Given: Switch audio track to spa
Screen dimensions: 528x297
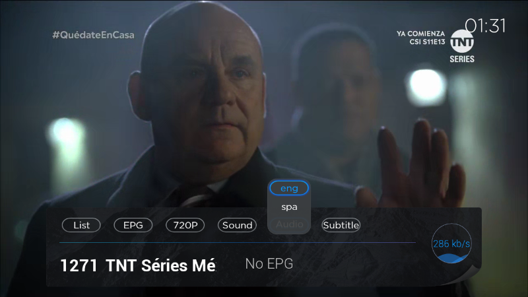Looking at the screenshot, I should click(289, 207).
